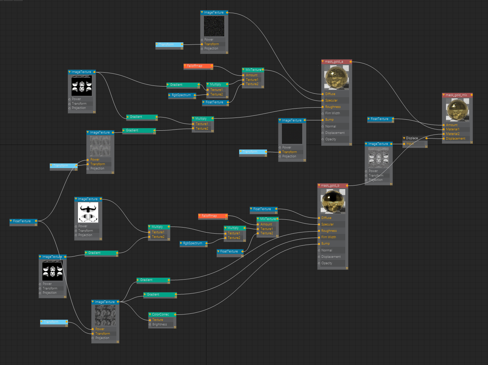The height and width of the screenshot is (365, 488).
Task: Click the Normal input pin on mask_gold_a
Action: pyautogui.click(x=323, y=126)
